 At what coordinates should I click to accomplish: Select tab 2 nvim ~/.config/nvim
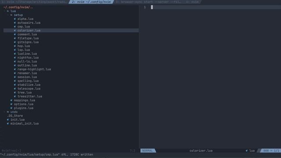click(x=91, y=2)
